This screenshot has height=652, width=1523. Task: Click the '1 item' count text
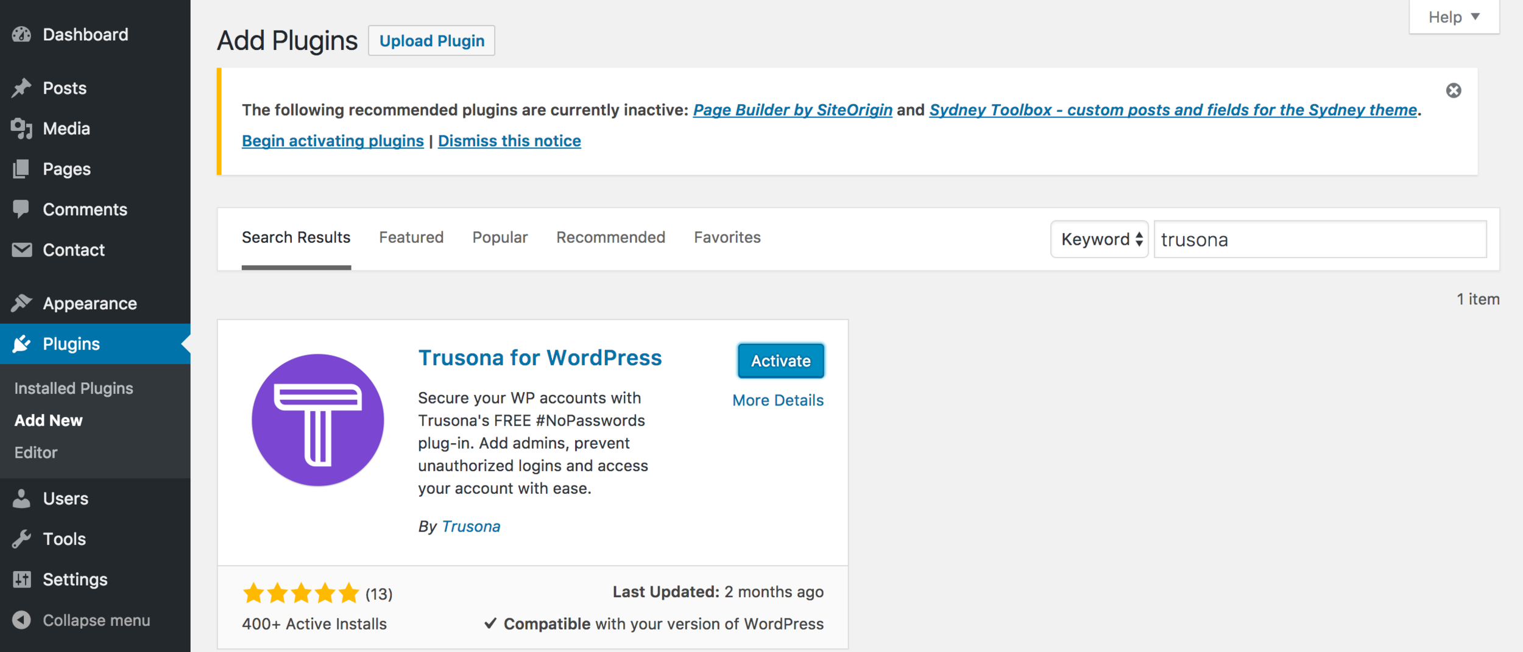point(1478,300)
